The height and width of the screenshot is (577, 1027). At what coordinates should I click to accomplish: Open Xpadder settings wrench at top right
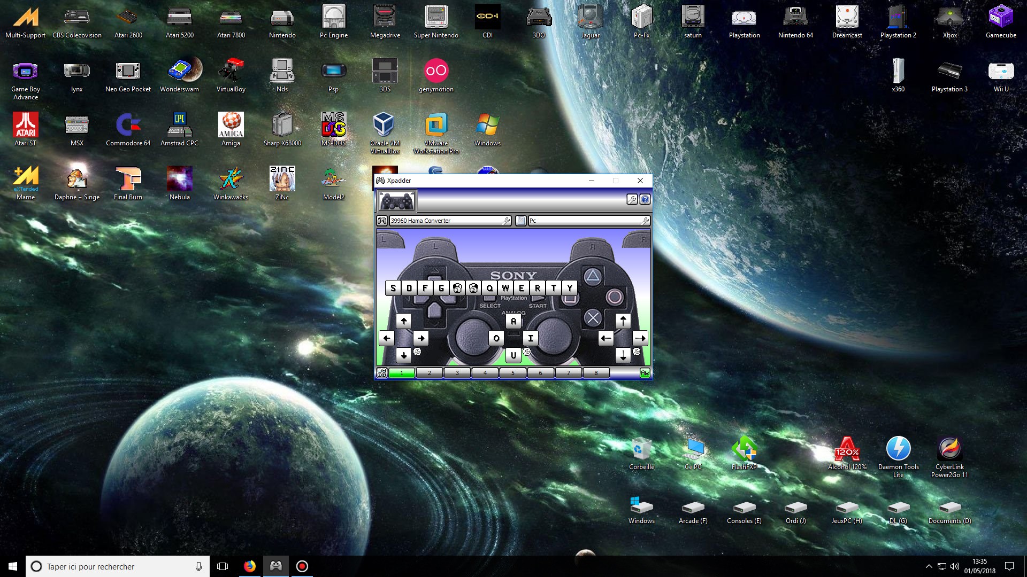click(632, 199)
